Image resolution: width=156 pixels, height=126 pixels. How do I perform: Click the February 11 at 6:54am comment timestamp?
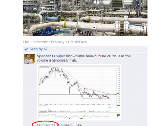[x=55, y=125]
